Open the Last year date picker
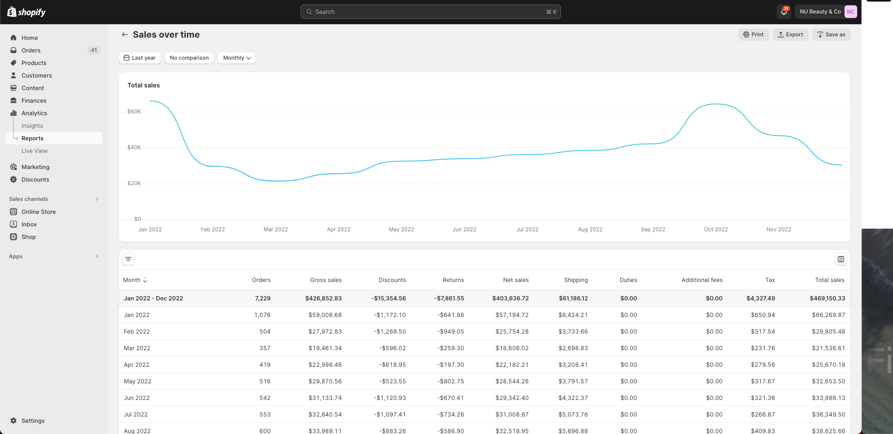Viewport: 893px width, 434px height. (x=140, y=58)
